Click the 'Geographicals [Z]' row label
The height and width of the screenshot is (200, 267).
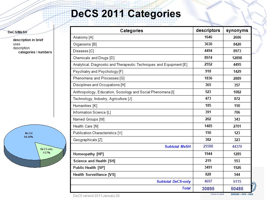(x=88, y=140)
